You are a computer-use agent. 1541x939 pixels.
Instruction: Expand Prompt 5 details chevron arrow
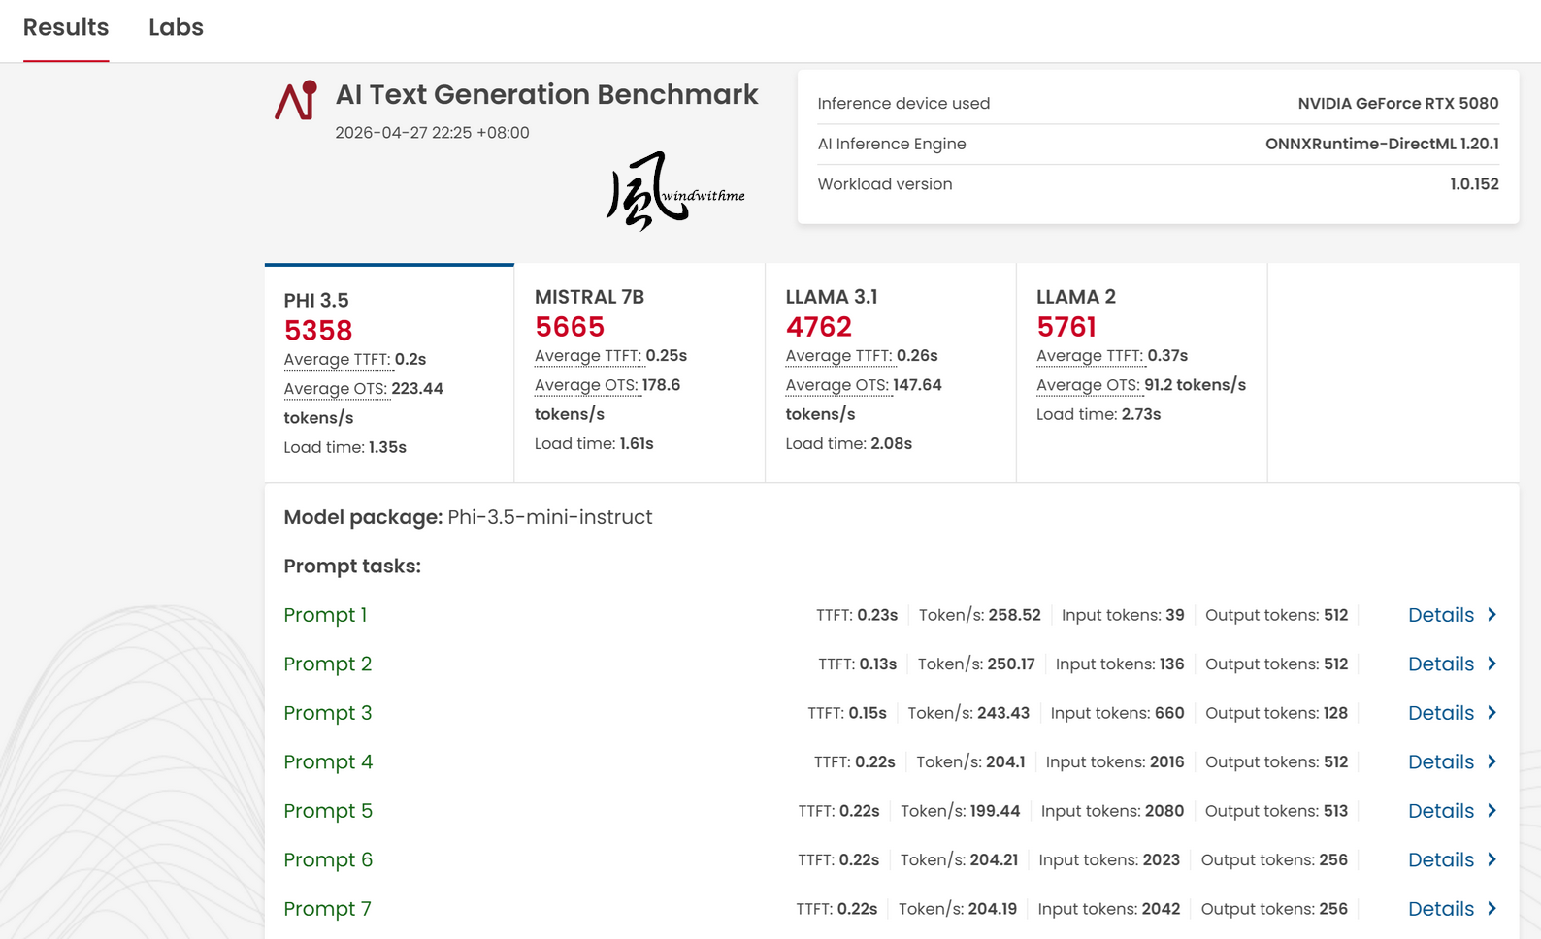[1492, 810]
